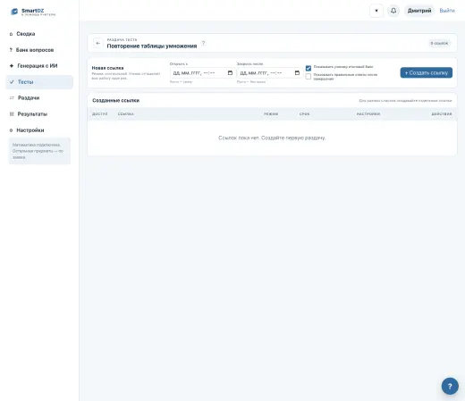The height and width of the screenshot is (401, 465).
Task: Click the back arrow next to the test title
Action: (98, 43)
